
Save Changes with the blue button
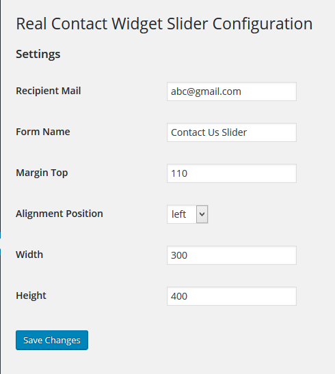52,340
